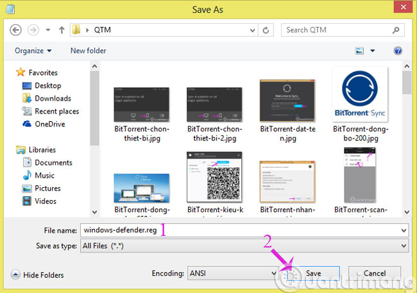Image resolution: width=417 pixels, height=293 pixels.
Task: Click the search magnifier icon
Action: point(396,30)
